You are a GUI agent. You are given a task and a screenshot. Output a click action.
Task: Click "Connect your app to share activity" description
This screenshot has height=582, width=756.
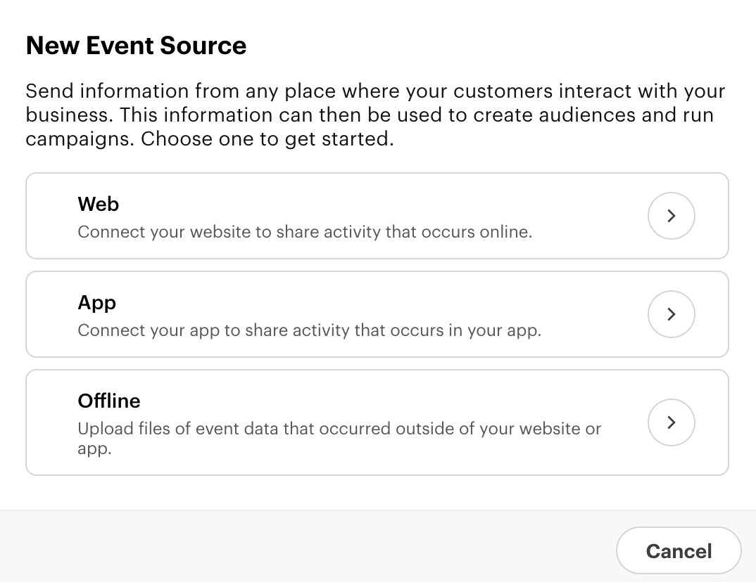click(309, 331)
